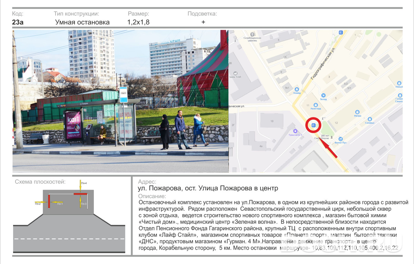Click the Скорбященская церковь cross icon
414x264 pixels.
coord(253,34)
